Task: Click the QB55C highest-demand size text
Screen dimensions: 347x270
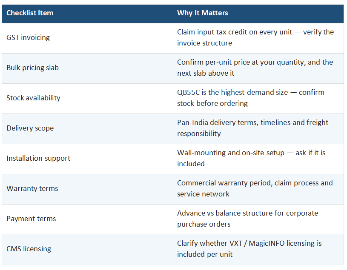Action: 251,98
